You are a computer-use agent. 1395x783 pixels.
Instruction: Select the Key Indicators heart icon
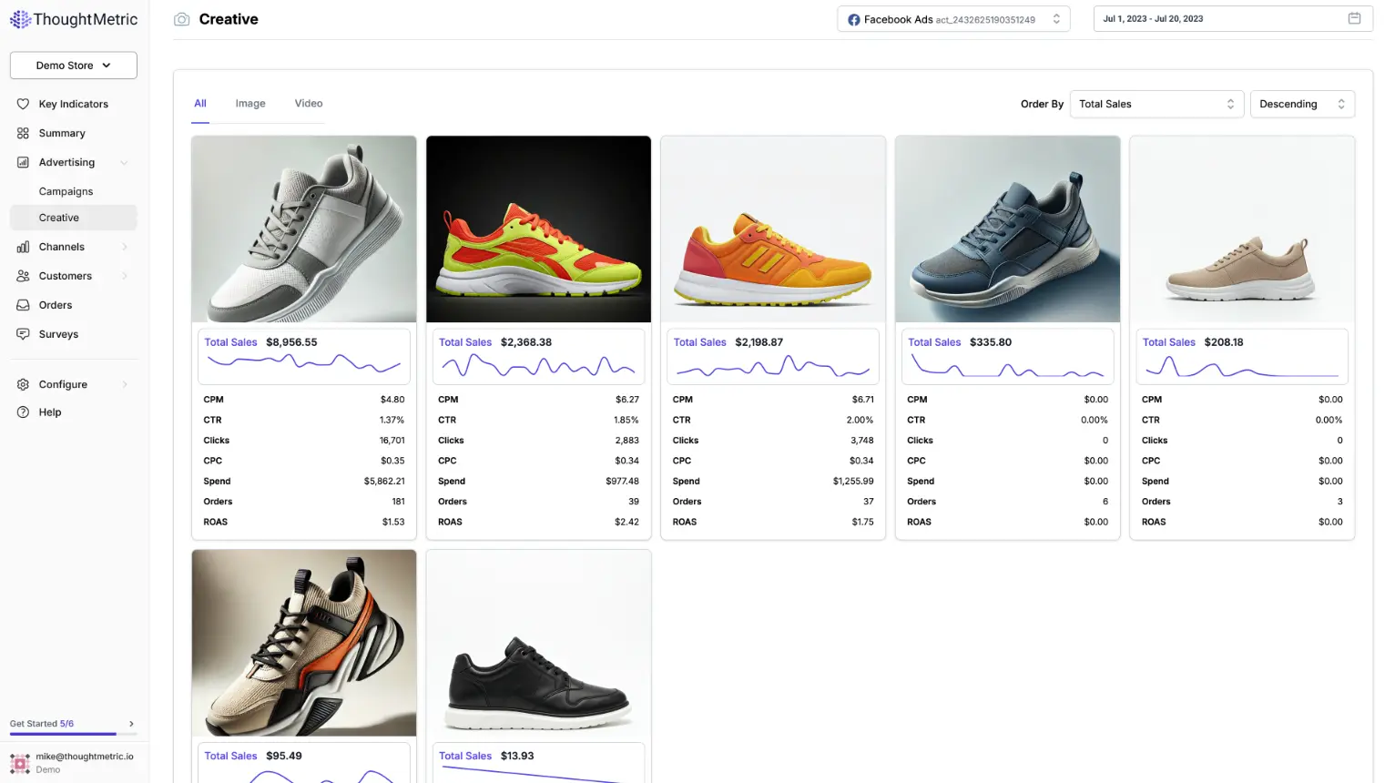[24, 104]
